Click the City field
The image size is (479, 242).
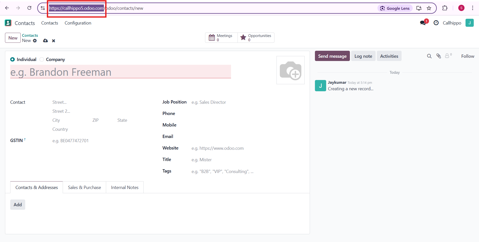pos(71,120)
